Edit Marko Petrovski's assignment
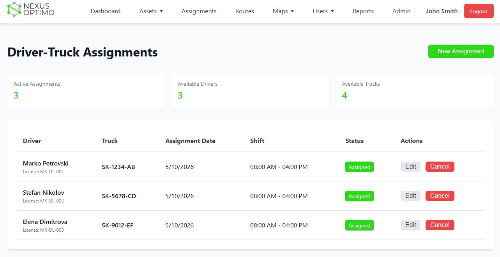The image size is (500, 257). (411, 167)
